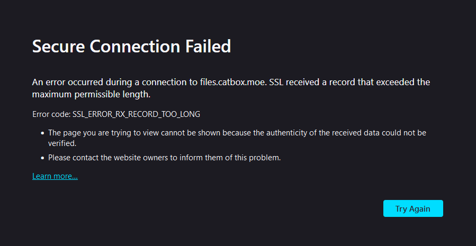Click the bullet about contacting website owners
Image resolution: width=476 pixels, height=246 pixels.
click(164, 158)
